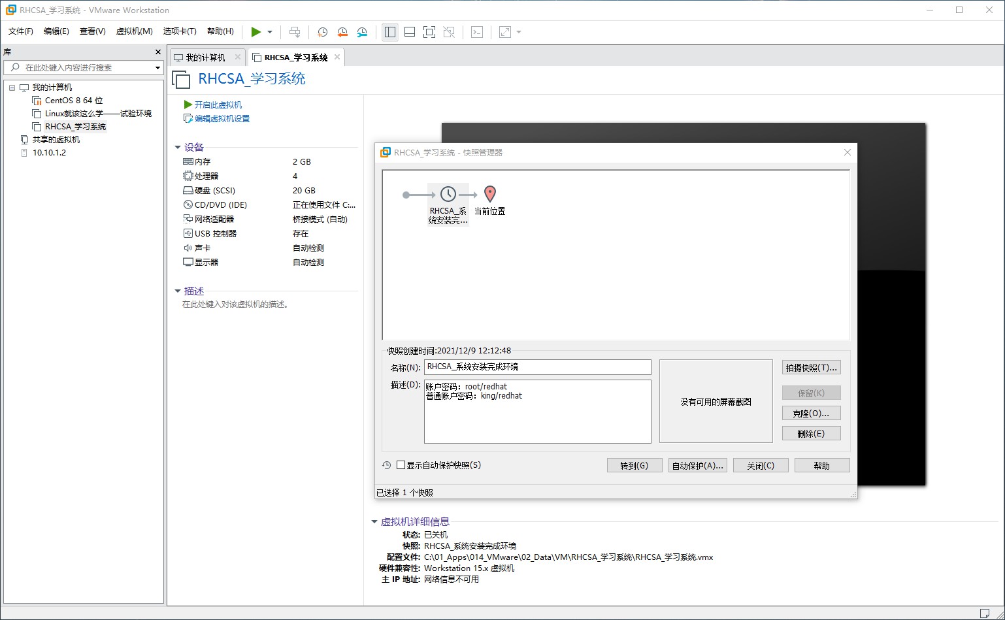
Task: Click the revert to snapshot toolbar icon
Action: point(342,32)
